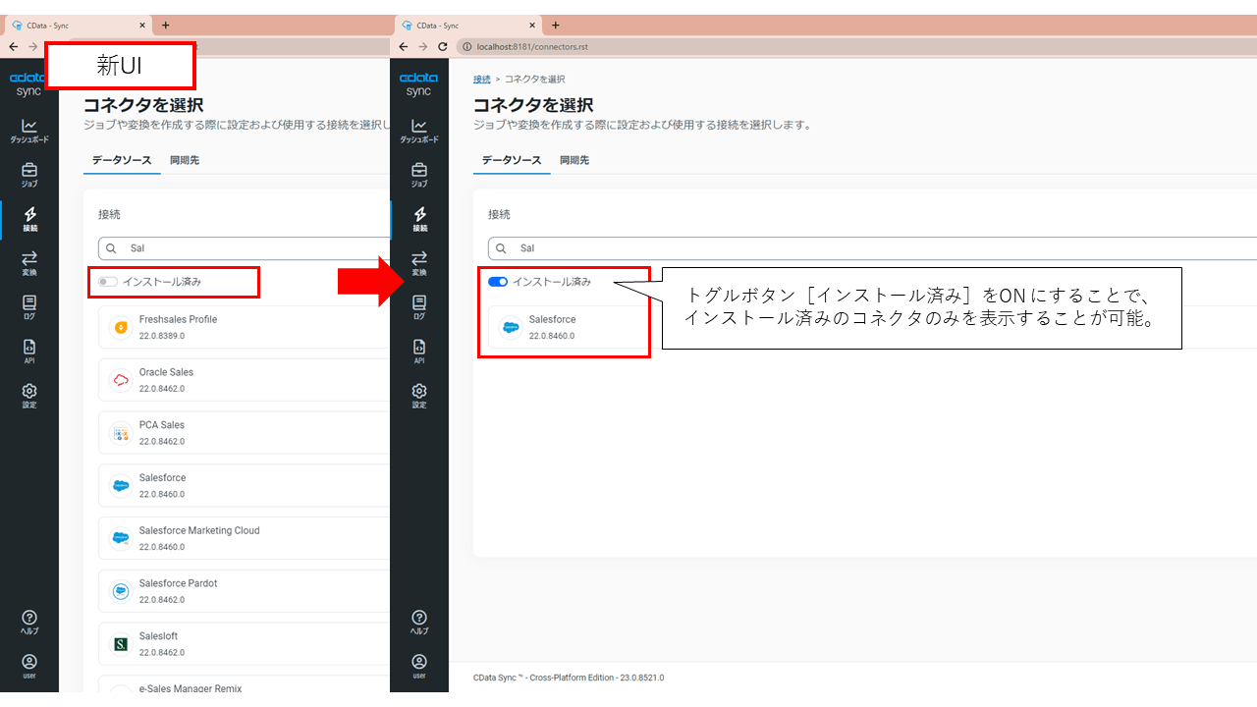
Task: Go back in the left browser window
Action: click(13, 46)
